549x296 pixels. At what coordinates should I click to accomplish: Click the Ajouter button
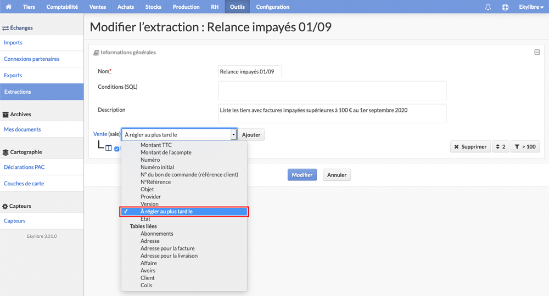(x=251, y=134)
